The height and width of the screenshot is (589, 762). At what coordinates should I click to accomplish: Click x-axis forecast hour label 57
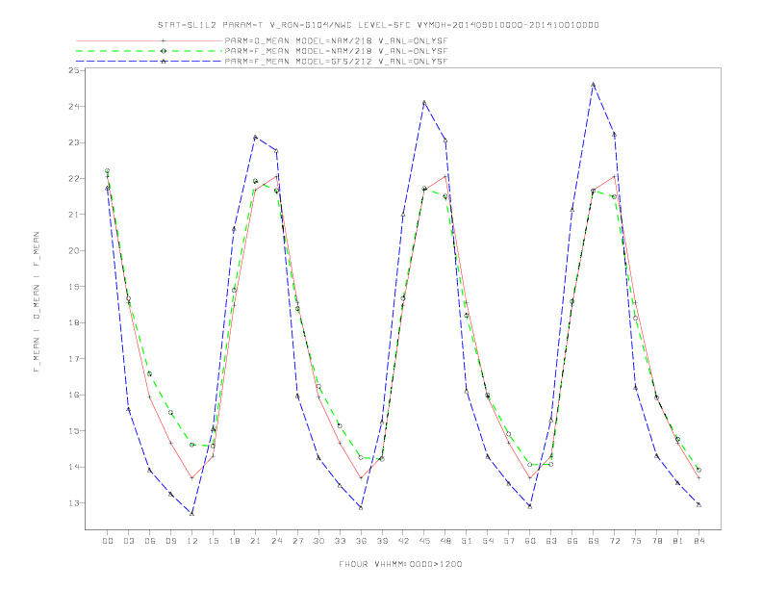(509, 541)
